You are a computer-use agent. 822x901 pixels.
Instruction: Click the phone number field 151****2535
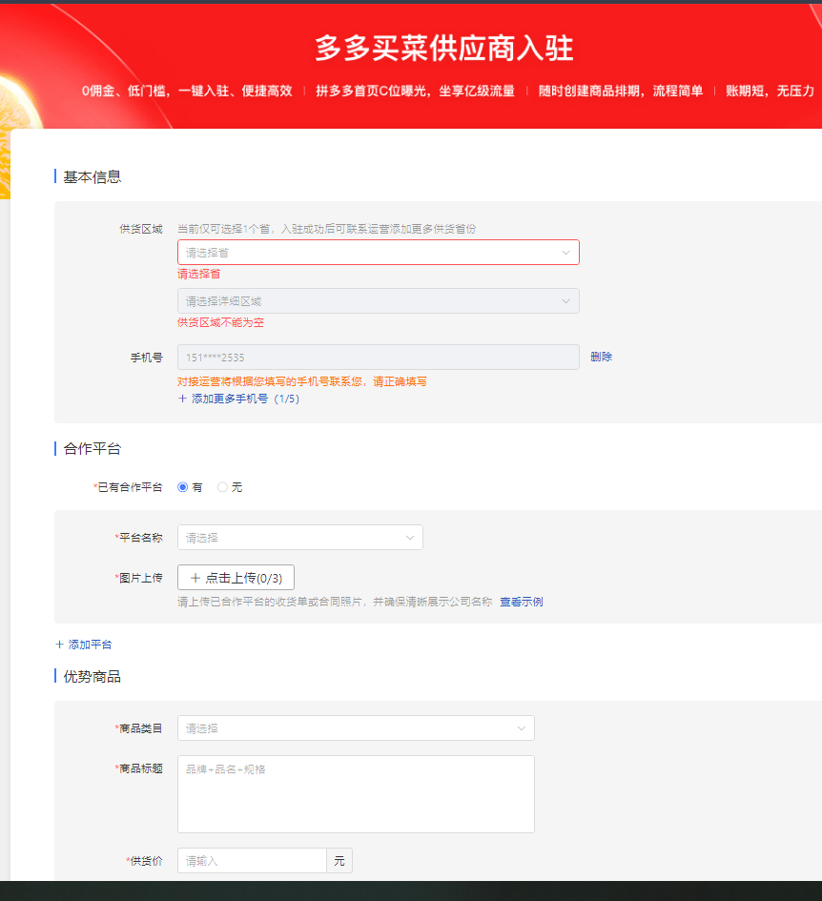(379, 357)
